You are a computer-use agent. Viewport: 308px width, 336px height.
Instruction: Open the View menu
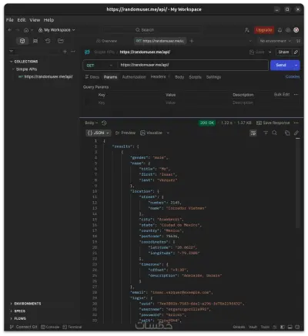[x=35, y=20]
